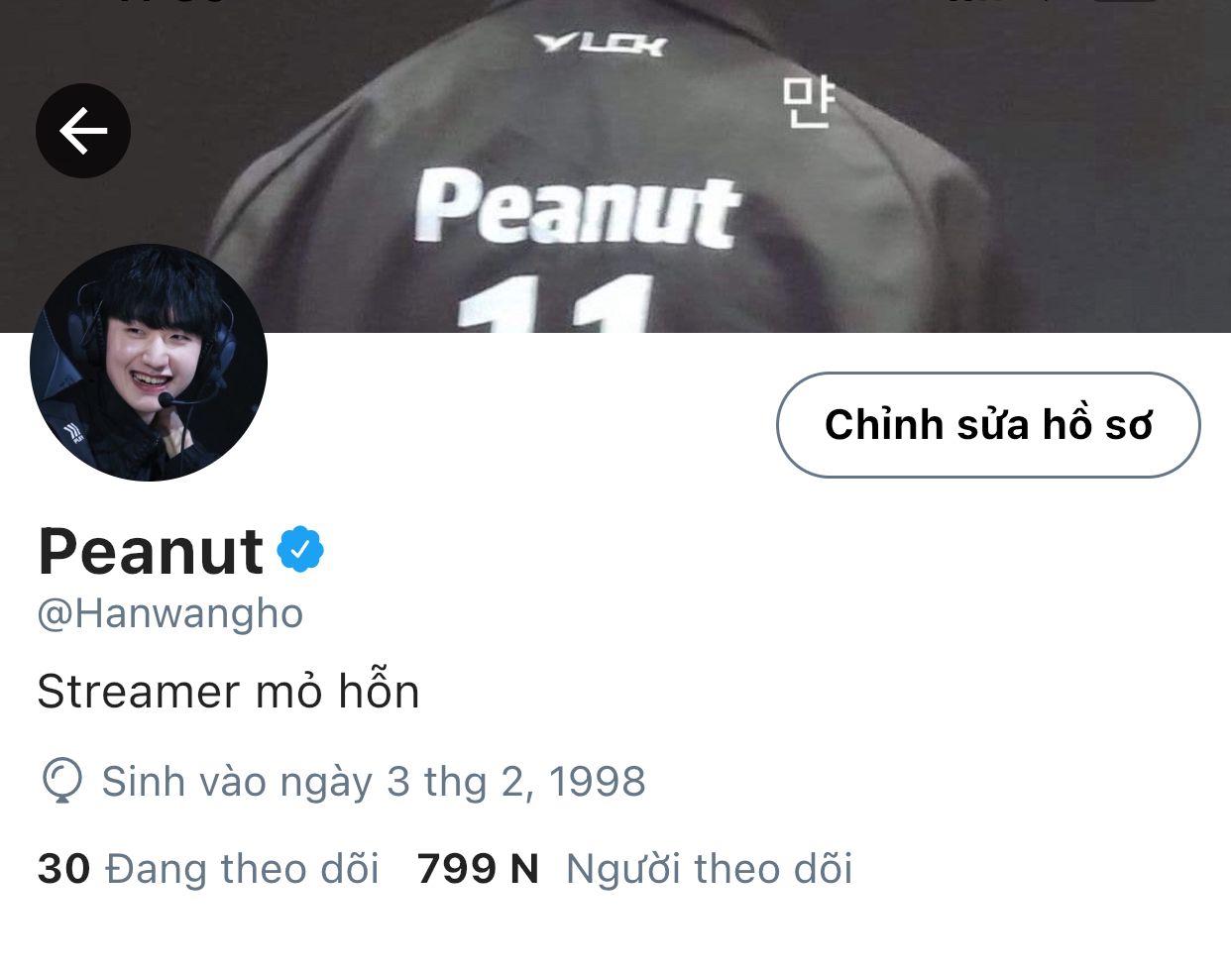The width and height of the screenshot is (1231, 973).
Task: Click the Streamer mỏ hỗn bio text
Action: 229,690
